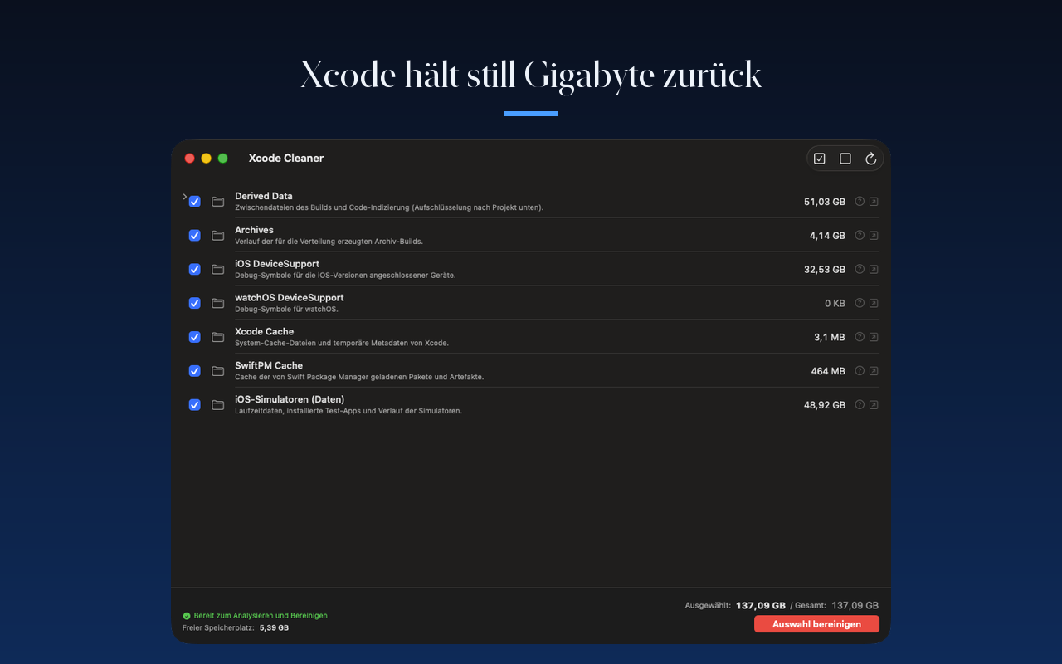This screenshot has height=664, width=1062.
Task: Close the Xcode Cleaner window
Action: [x=189, y=159]
